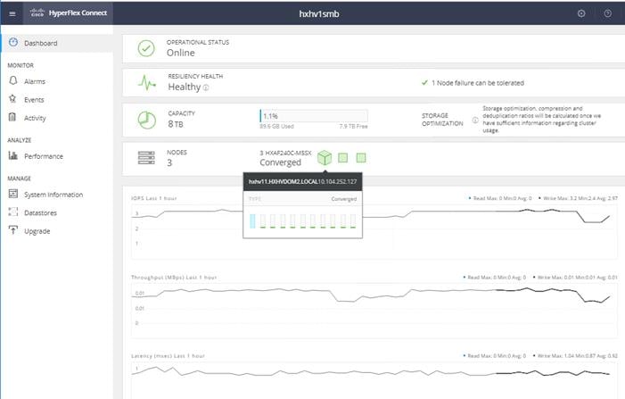This screenshot has width=625, height=399.
Task: Open the hamburger navigation menu
Action: tap(12, 13)
